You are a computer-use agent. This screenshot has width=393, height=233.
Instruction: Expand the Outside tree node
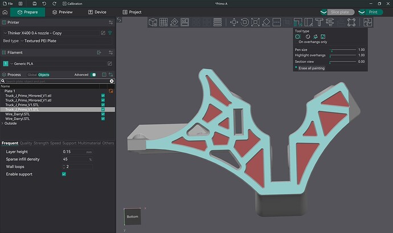3,123
